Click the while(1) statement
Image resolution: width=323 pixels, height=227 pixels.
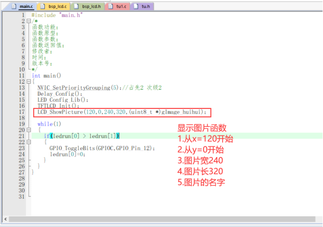coord(49,124)
